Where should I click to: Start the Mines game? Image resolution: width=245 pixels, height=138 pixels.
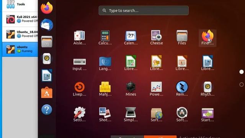click(131, 89)
